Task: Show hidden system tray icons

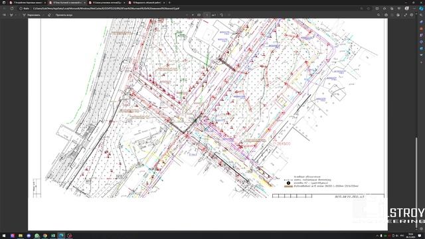Action: 377,236
